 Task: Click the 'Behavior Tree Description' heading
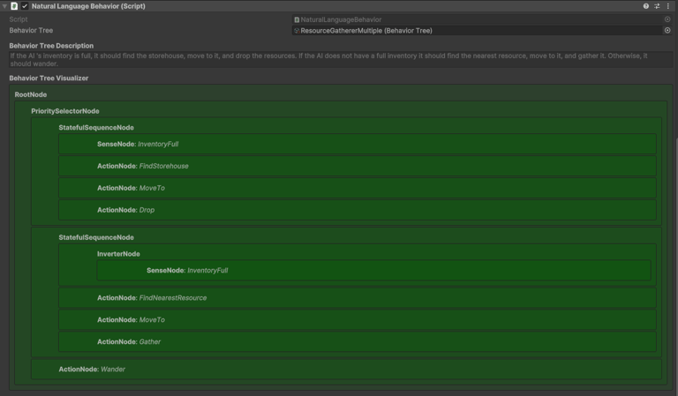click(51, 45)
